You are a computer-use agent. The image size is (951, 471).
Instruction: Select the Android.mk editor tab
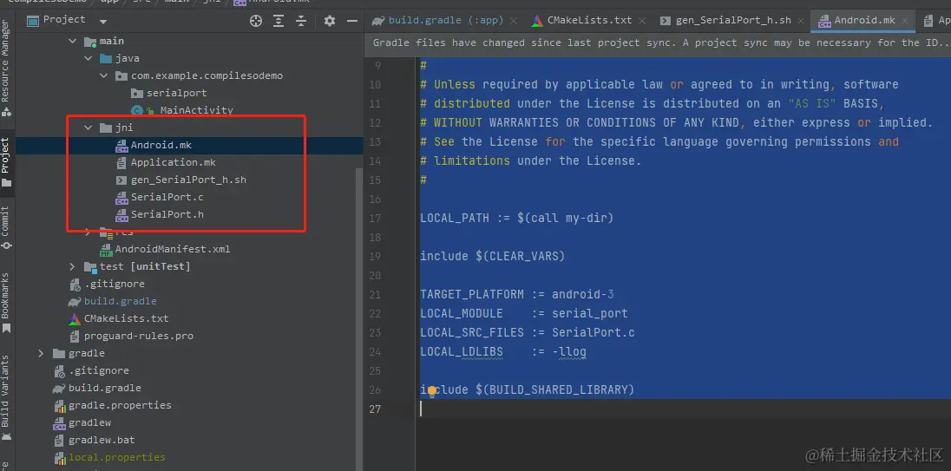point(864,20)
